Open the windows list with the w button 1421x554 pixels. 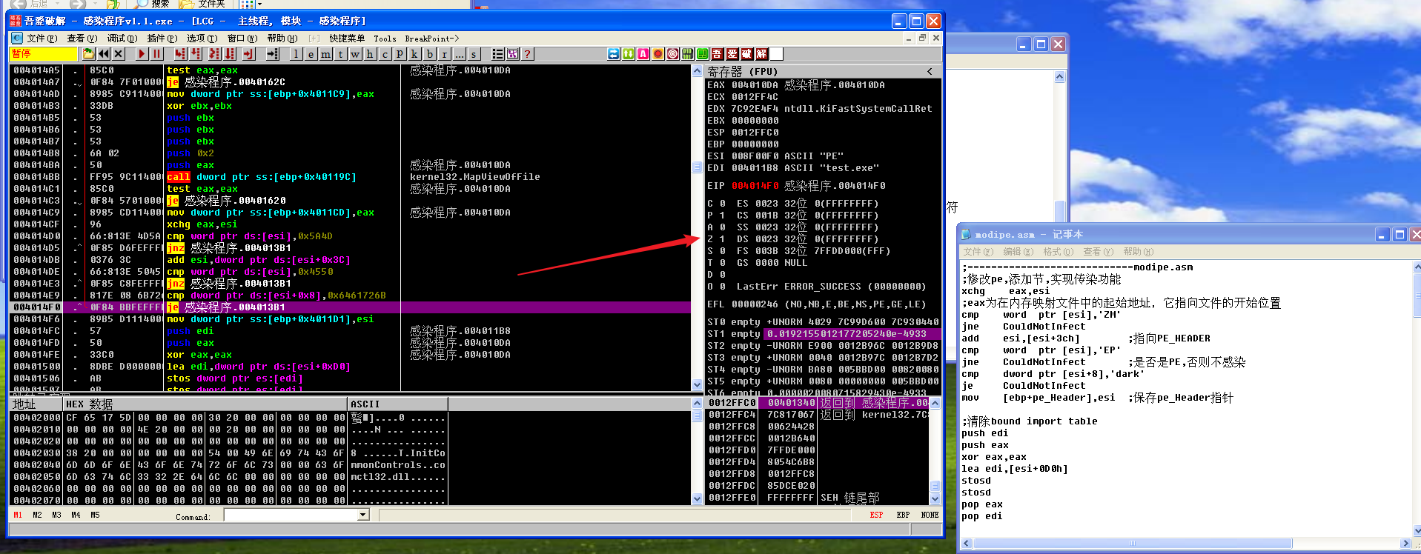(355, 54)
